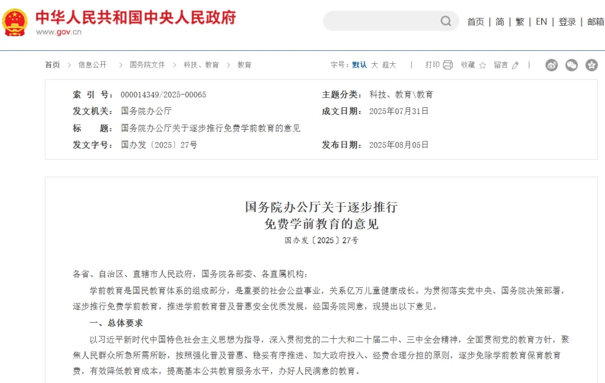605x383 pixels.
Task: Click the favorite star outline icon
Action: [482, 65]
